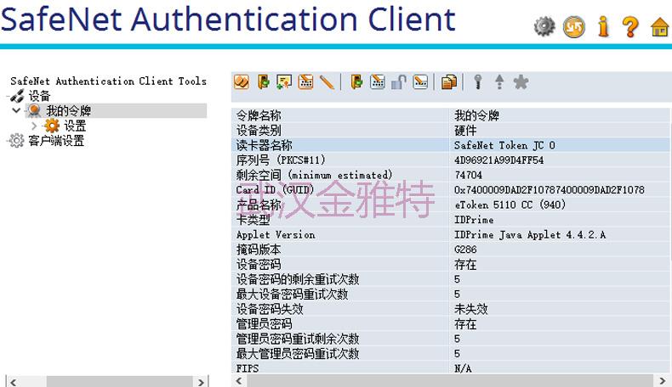The width and height of the screenshot is (672, 387).
Task: Click the Unlock Token padlock icon
Action: [x=399, y=81]
